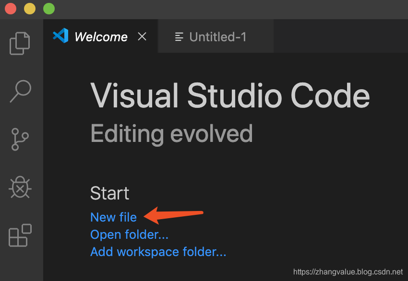Click the Editing evolved subtitle
Image resolution: width=408 pixels, height=281 pixels.
[x=172, y=134]
